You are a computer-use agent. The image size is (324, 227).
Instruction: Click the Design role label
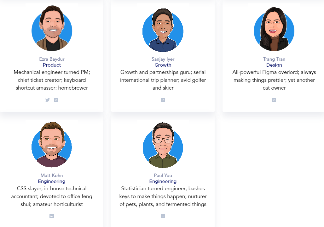tap(274, 65)
